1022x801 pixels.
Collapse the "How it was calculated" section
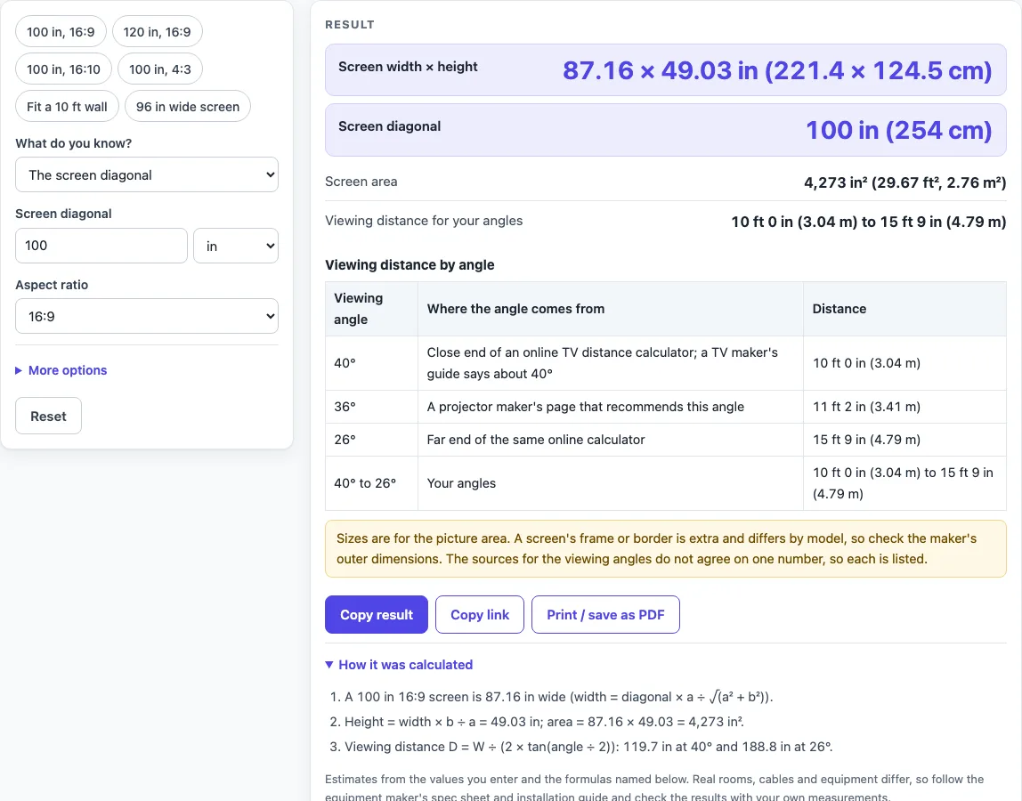click(399, 665)
